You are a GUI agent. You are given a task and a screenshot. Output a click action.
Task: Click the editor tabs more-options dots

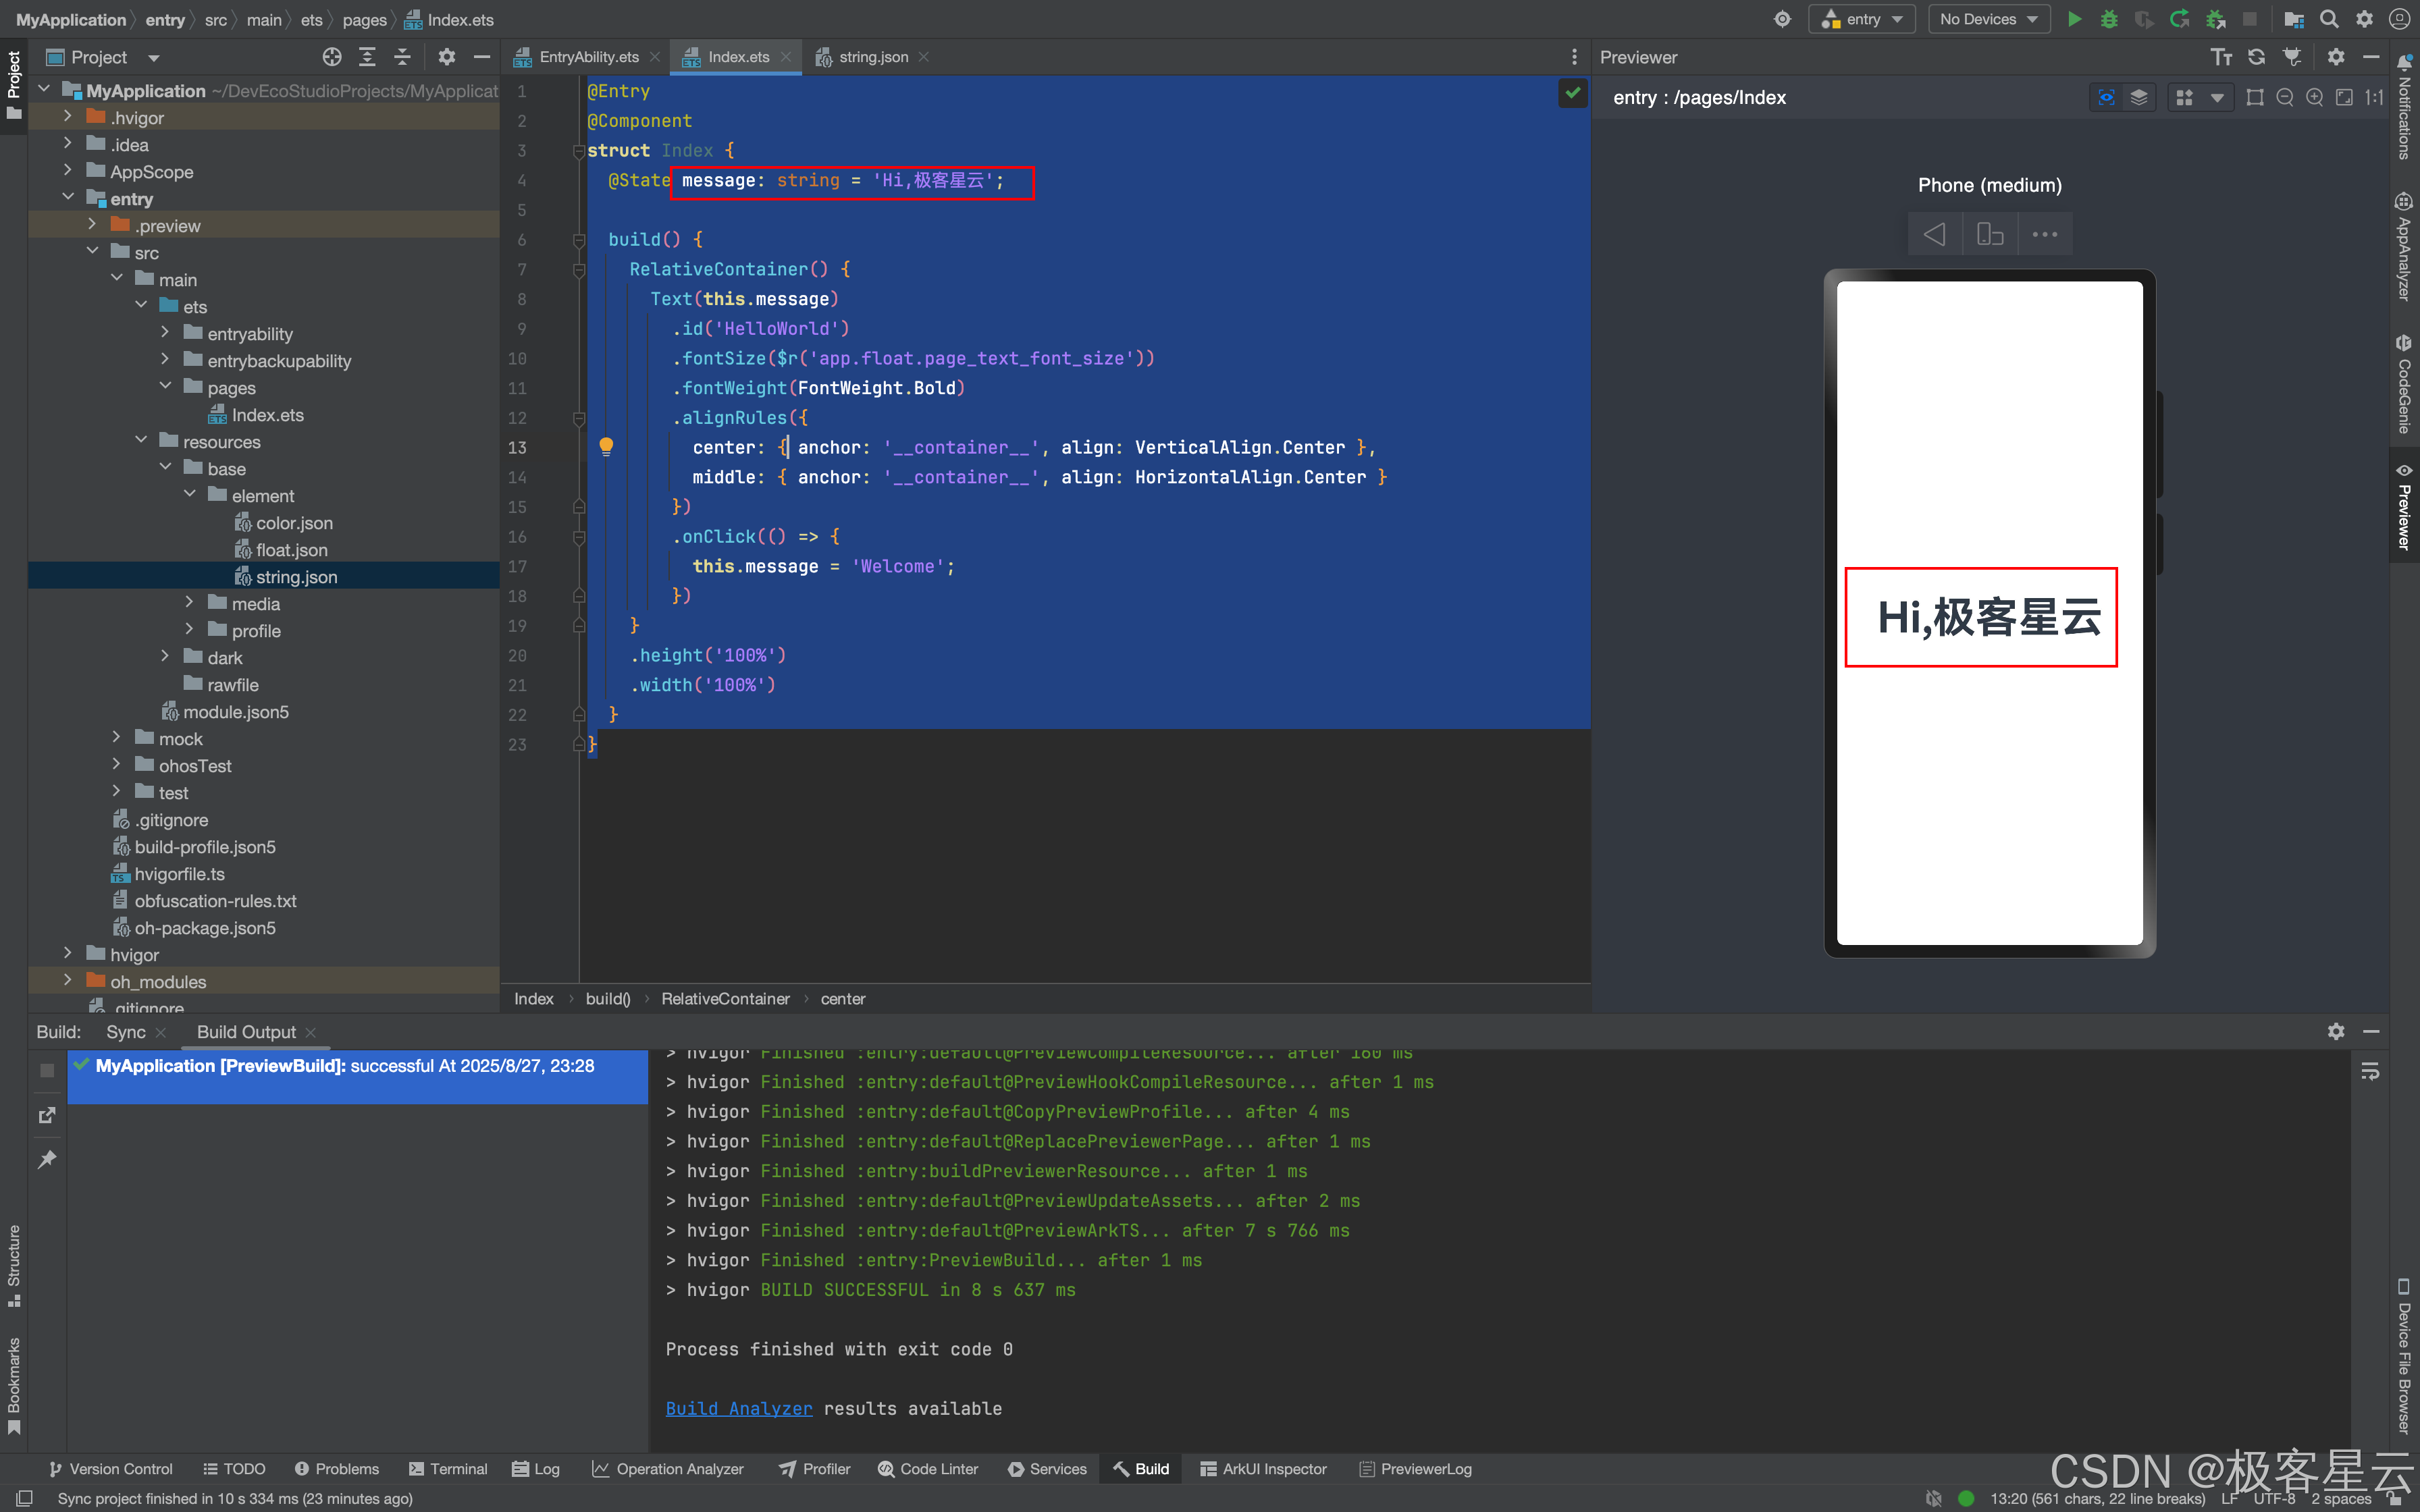[x=1574, y=57]
